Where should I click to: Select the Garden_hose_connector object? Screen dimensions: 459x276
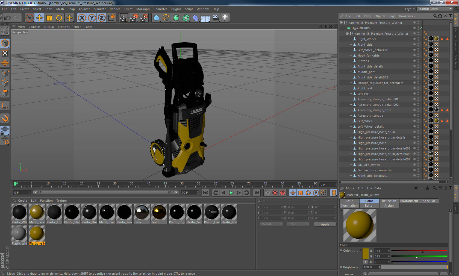375,170
